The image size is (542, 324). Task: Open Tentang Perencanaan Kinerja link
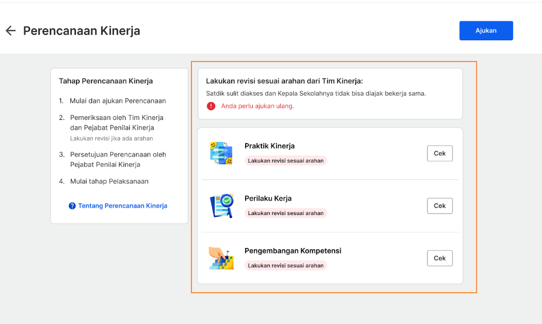[x=123, y=206]
